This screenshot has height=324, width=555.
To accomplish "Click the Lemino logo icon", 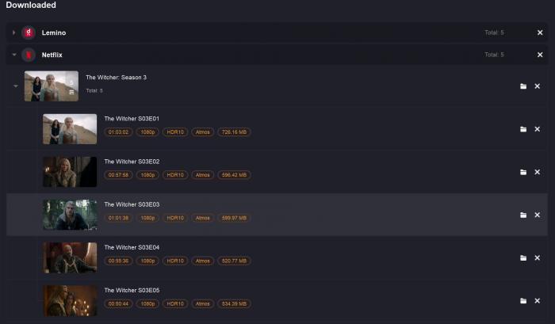I will pos(29,32).
